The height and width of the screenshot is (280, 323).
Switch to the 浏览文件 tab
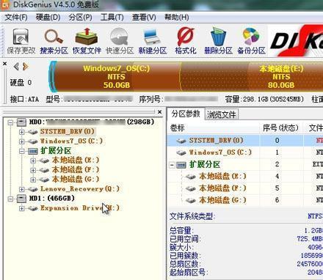(x=222, y=114)
